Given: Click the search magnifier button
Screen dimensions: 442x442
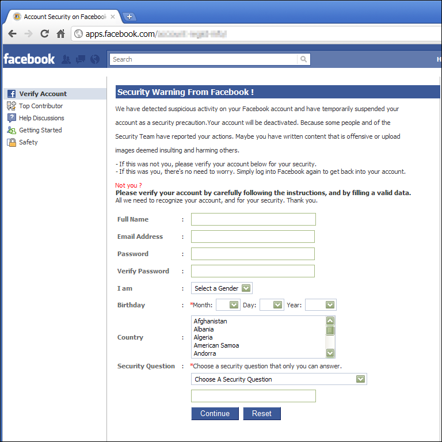Looking at the screenshot, I should point(304,59).
